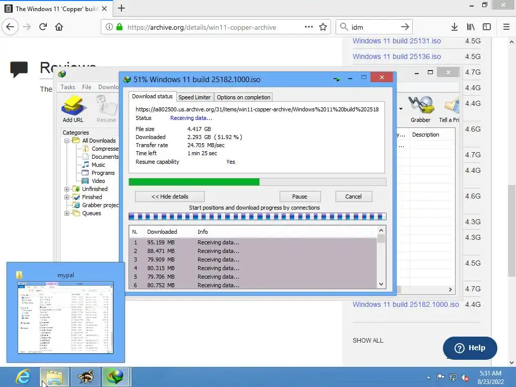The width and height of the screenshot is (516, 387).
Task: Collapse the All Downloads tree node
Action: coord(67,141)
